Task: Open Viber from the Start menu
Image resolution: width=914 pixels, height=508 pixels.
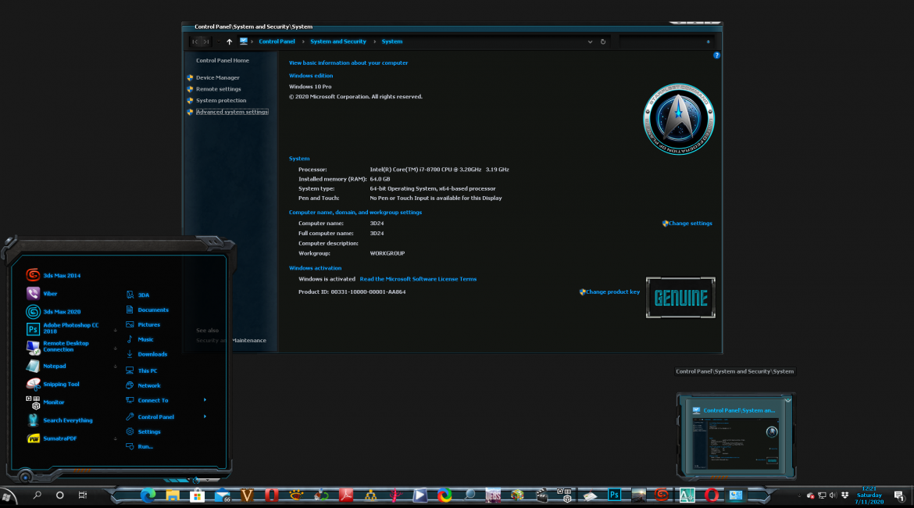Action: click(x=42, y=293)
